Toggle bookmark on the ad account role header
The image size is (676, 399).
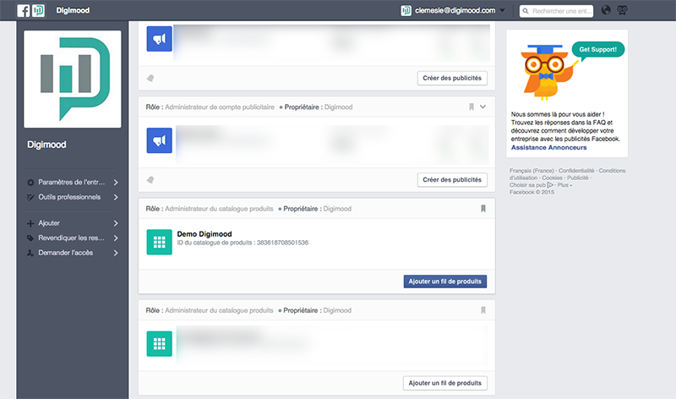[472, 107]
